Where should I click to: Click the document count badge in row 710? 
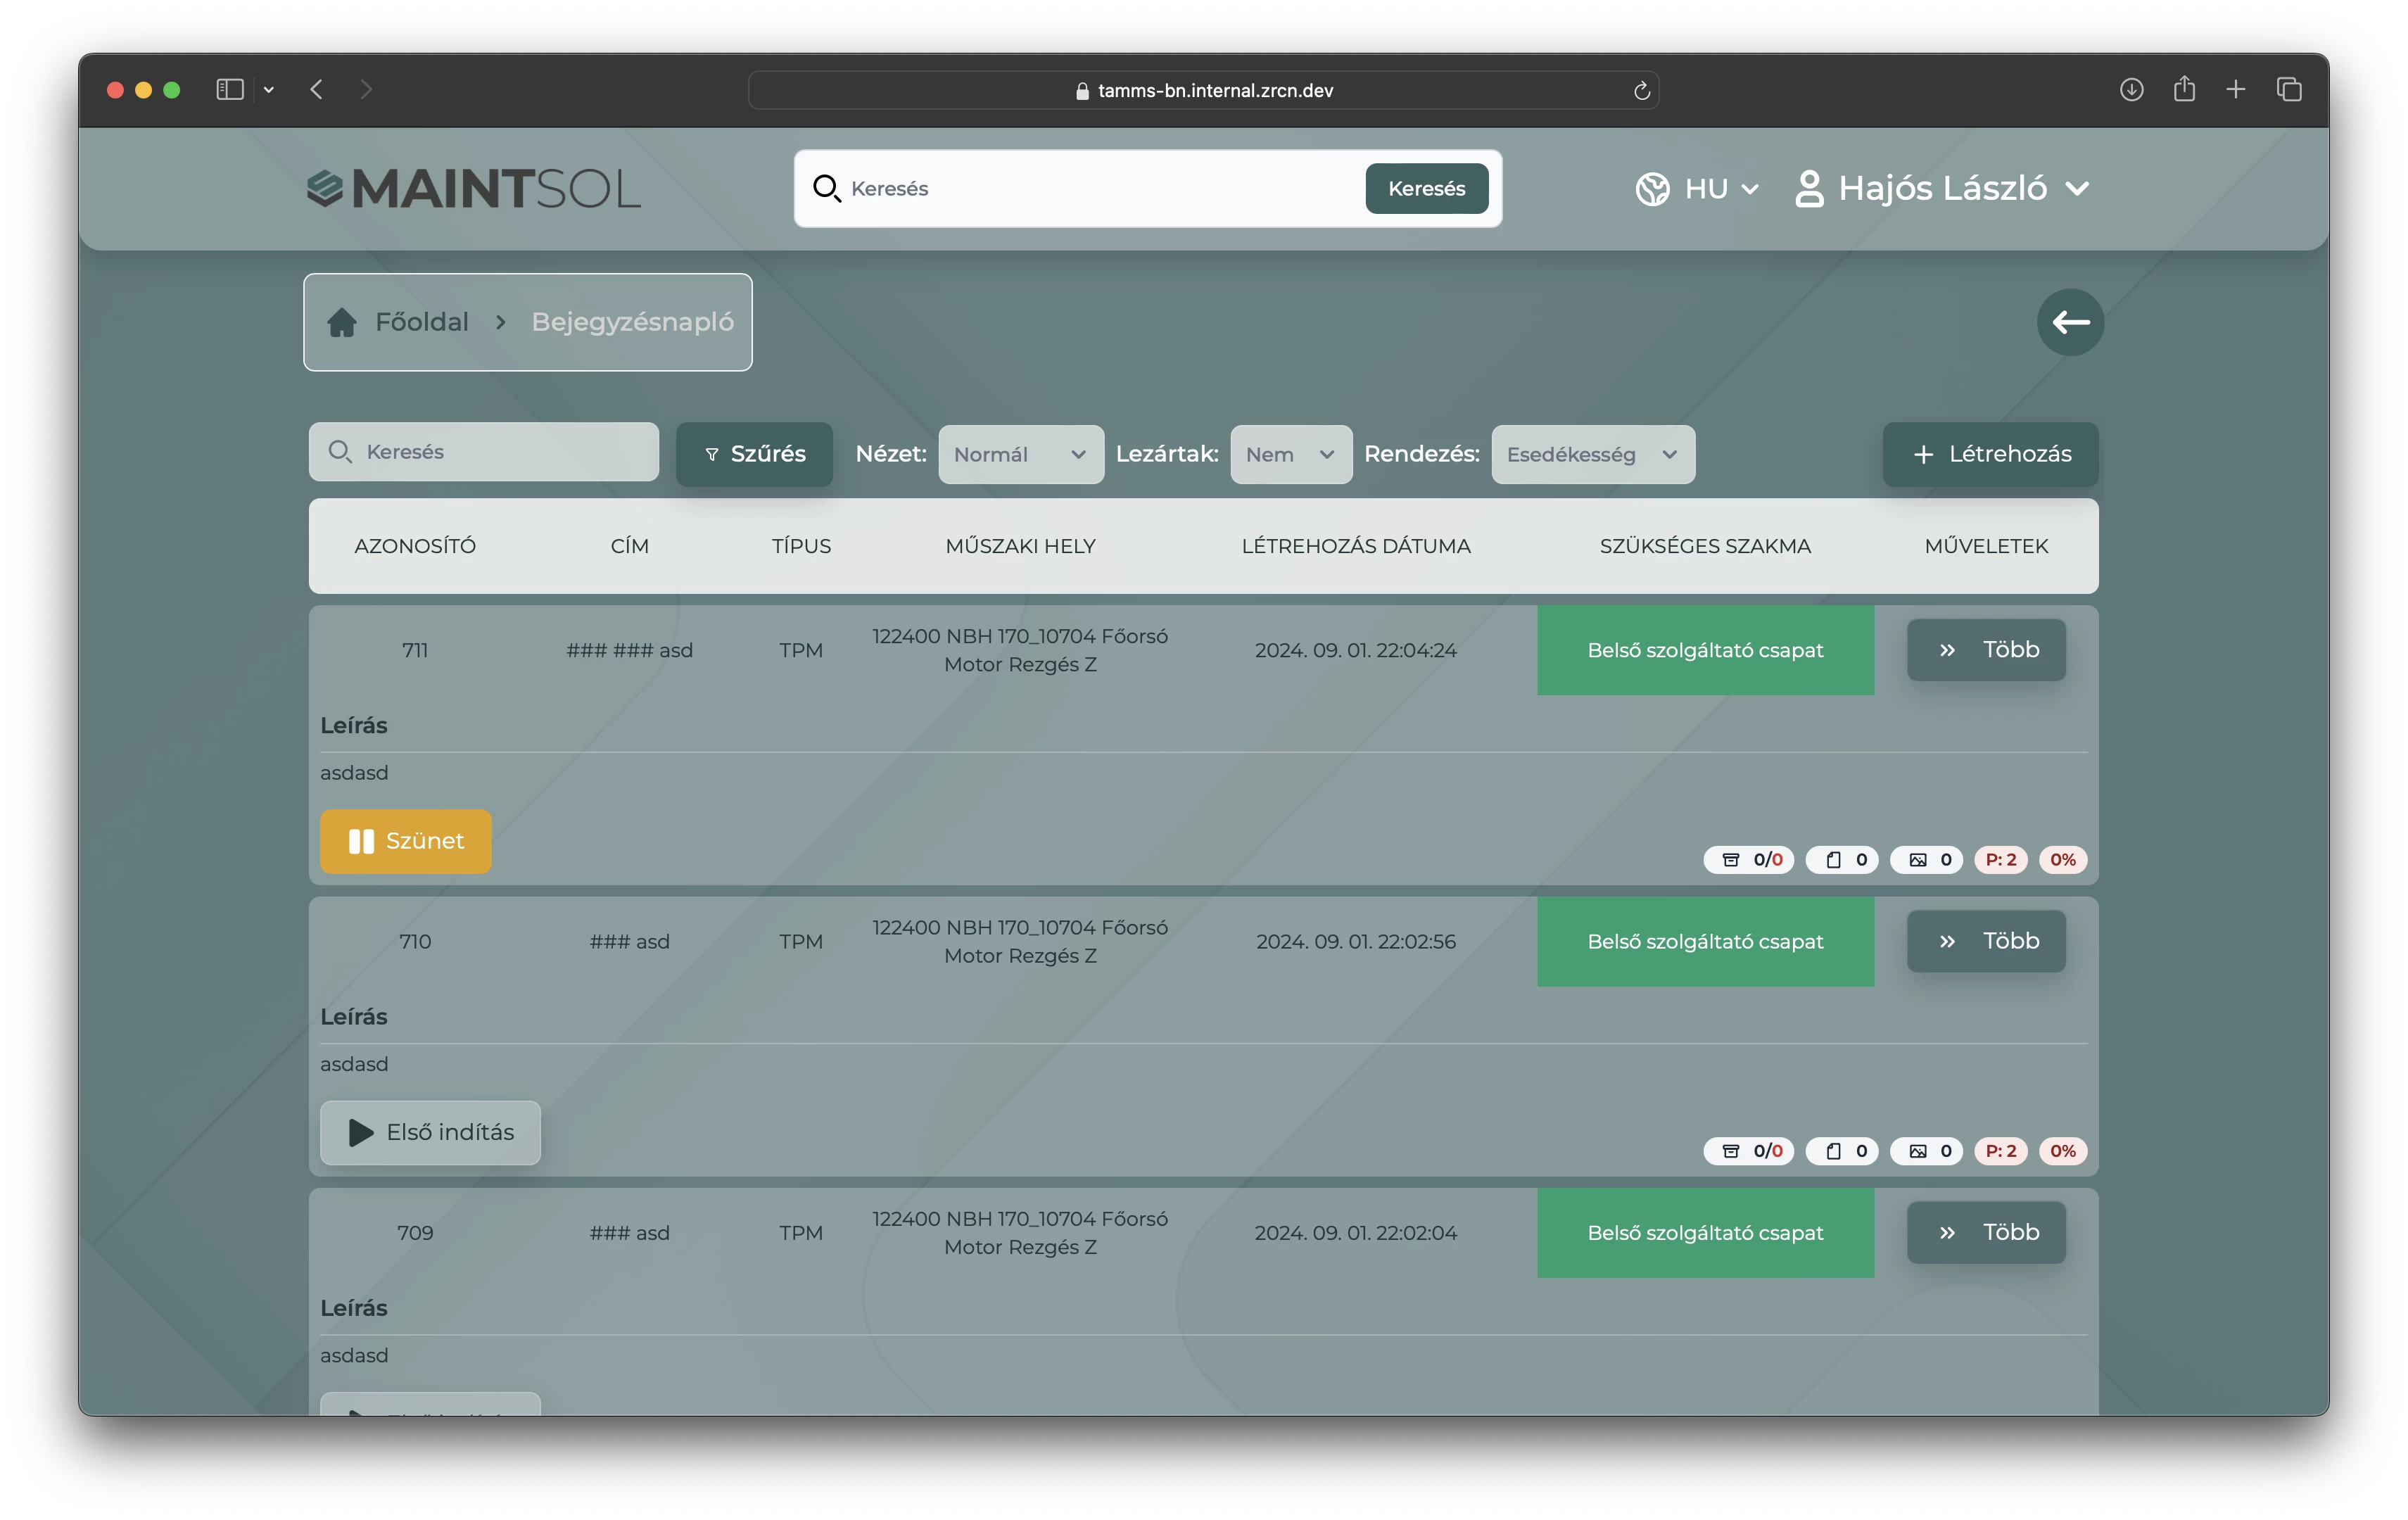[1843, 1150]
